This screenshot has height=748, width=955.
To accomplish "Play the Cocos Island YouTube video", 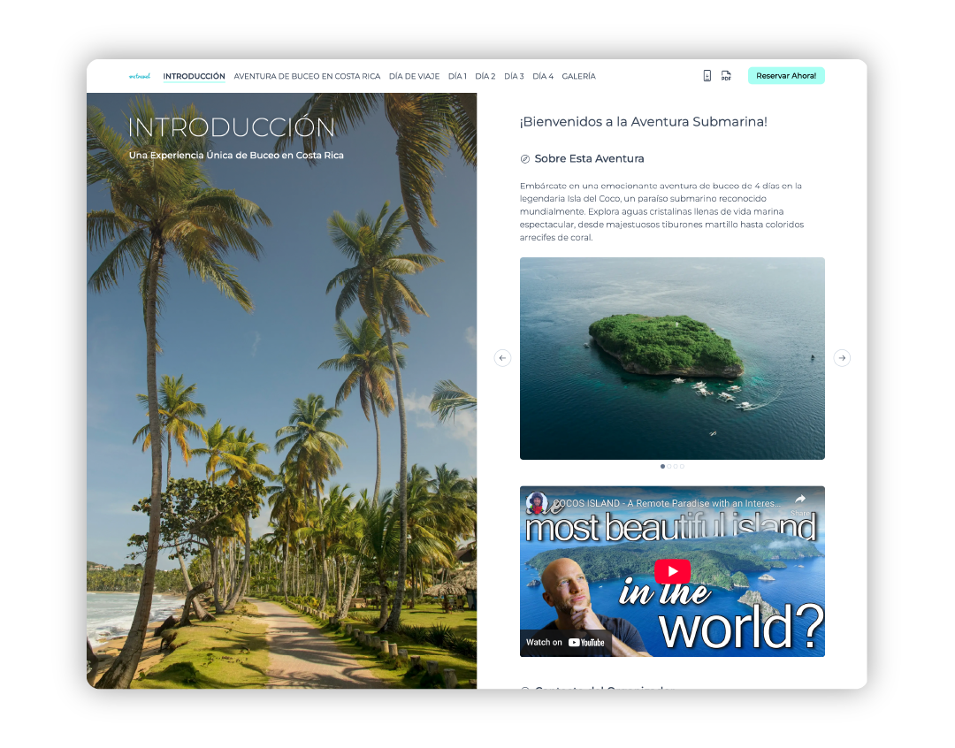I will pyautogui.click(x=672, y=571).
